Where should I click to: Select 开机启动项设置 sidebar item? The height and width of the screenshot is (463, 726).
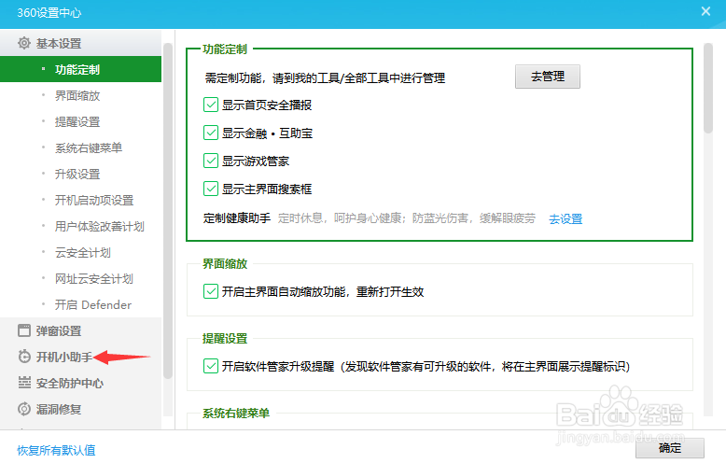80,200
